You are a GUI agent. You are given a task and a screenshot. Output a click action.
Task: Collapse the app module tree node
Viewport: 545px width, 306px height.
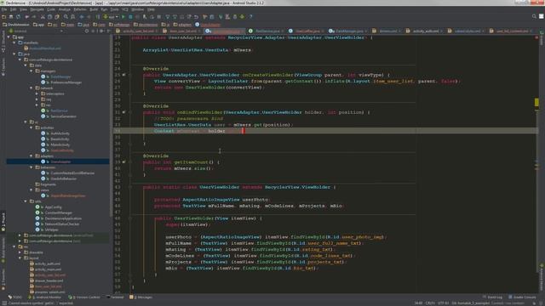[x=9, y=37]
